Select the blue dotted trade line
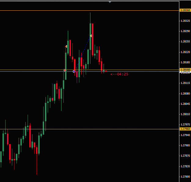The image size is (191, 182). pyautogui.click(x=82, y=54)
